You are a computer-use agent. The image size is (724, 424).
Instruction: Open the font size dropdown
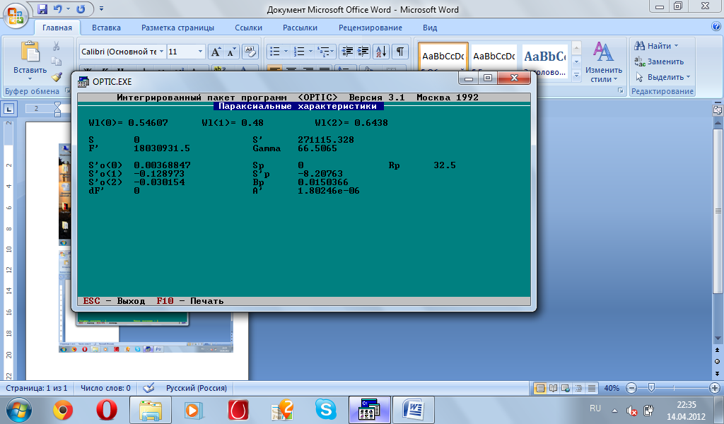tap(200, 51)
